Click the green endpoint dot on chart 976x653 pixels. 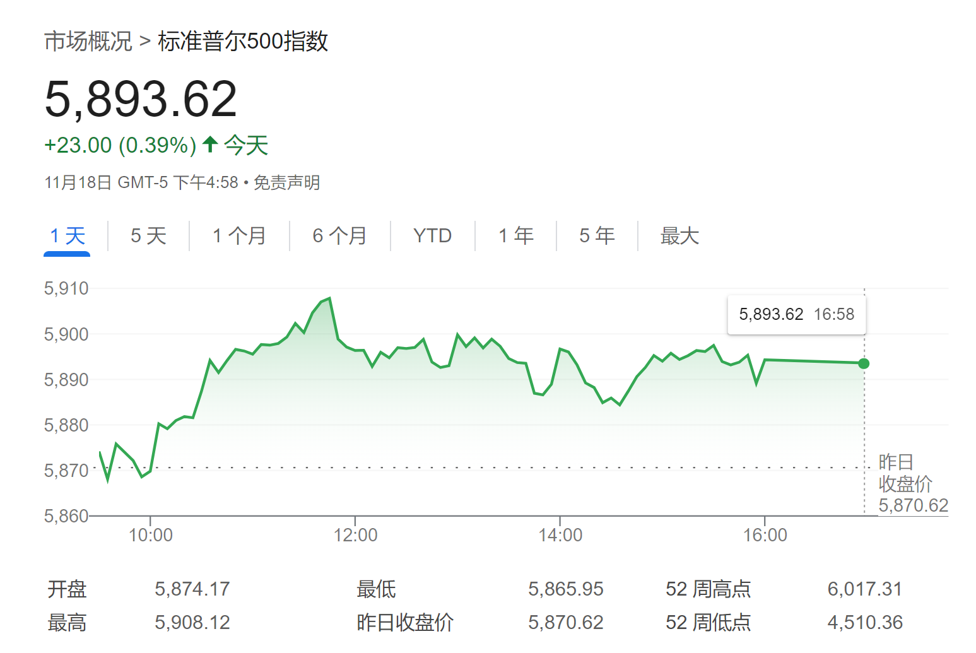864,363
